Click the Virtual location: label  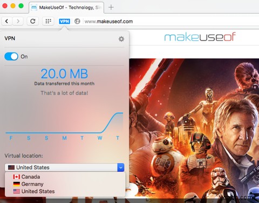[x=24, y=155]
